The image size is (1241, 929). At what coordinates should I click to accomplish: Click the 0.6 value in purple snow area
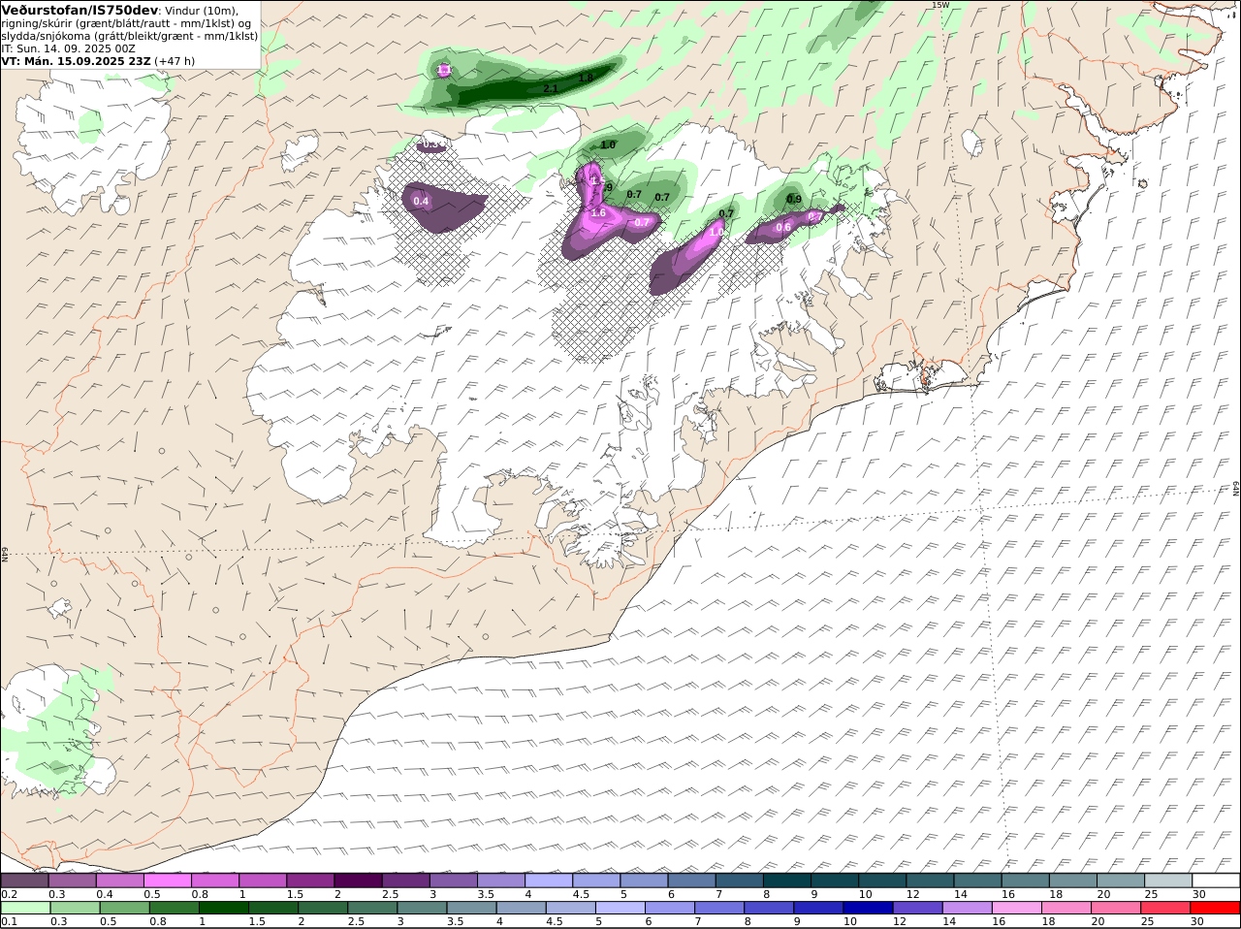click(783, 228)
